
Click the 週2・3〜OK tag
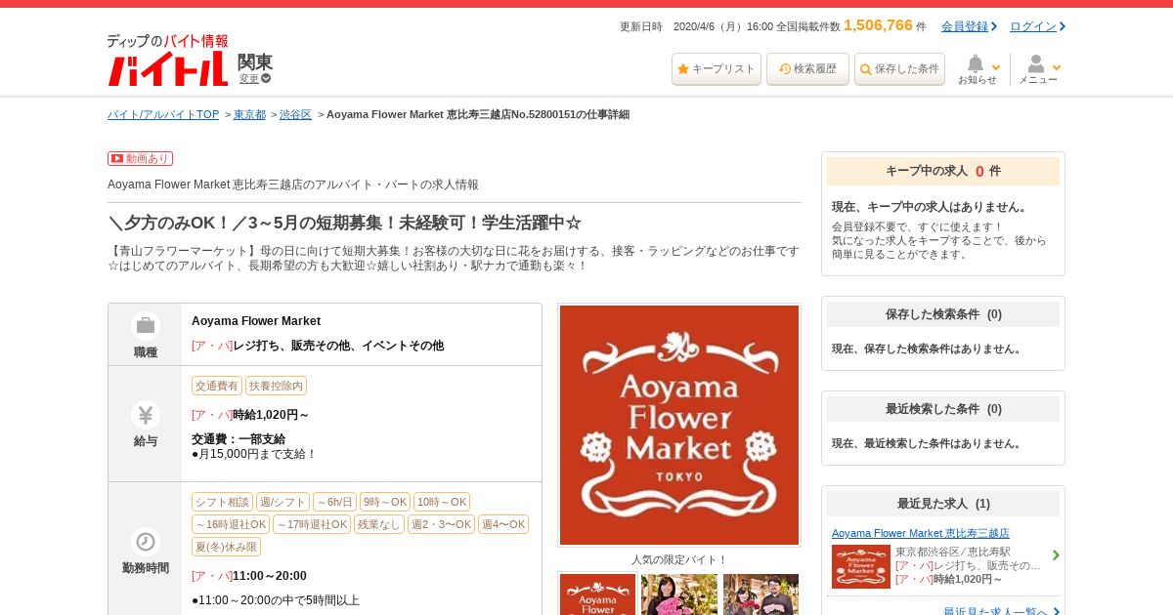441,524
